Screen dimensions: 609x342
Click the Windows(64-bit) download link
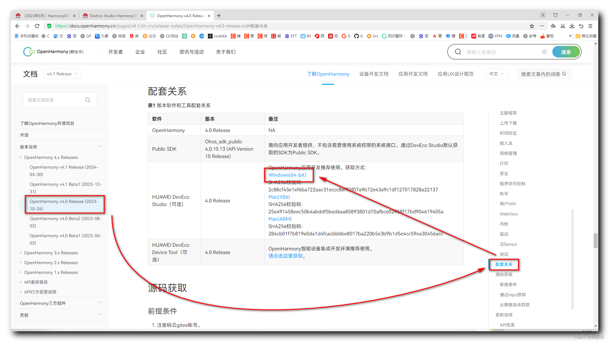pos(288,175)
